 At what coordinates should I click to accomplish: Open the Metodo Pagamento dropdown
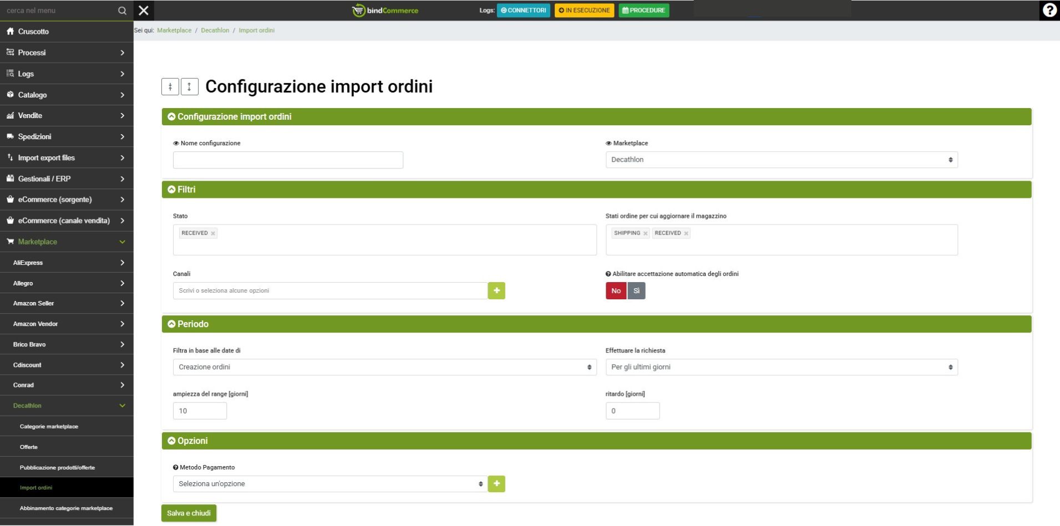(x=330, y=484)
